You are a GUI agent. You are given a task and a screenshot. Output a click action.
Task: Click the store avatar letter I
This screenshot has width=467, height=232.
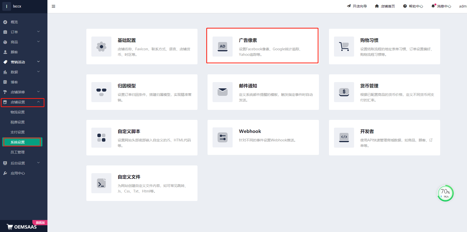7,6
